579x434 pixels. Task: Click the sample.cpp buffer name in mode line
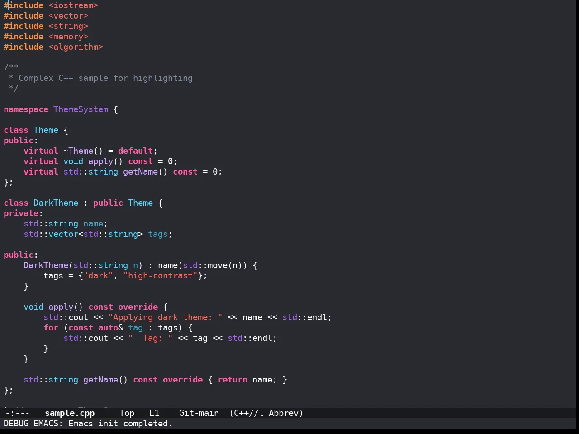70,413
